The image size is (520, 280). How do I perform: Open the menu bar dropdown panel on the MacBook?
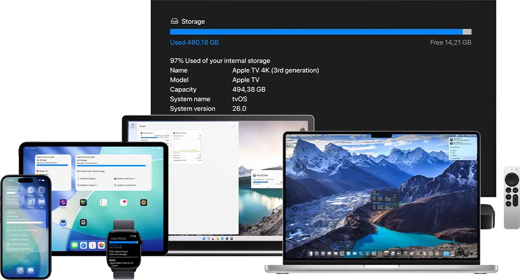(463, 148)
